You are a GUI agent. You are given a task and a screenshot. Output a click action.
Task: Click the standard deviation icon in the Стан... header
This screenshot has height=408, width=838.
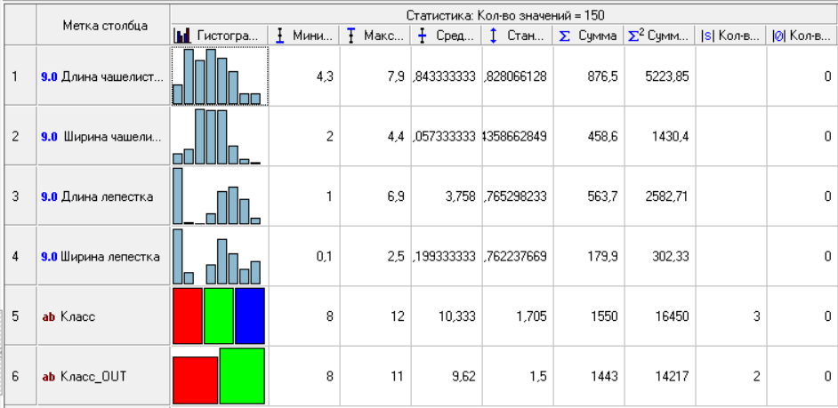pyautogui.click(x=494, y=36)
